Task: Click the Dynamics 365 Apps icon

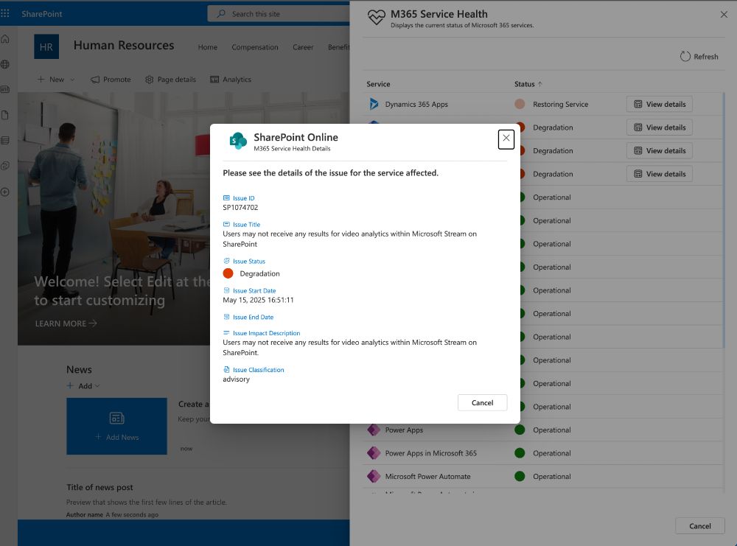Action: point(374,104)
